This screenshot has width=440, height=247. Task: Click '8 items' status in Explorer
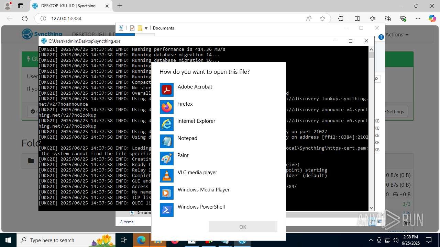[x=127, y=222]
